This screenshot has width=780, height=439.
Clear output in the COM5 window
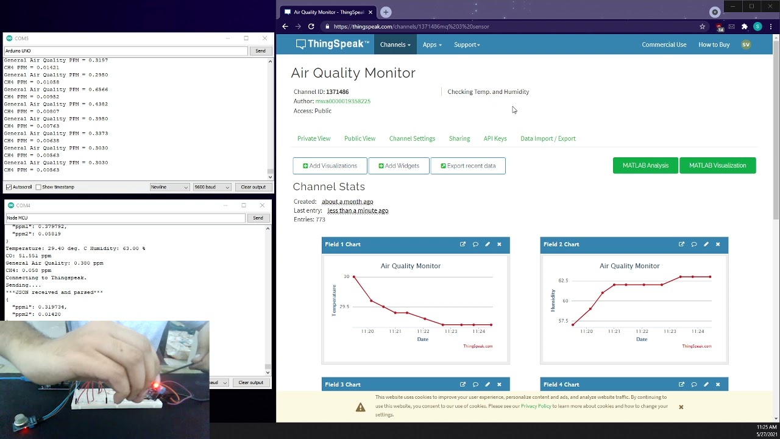point(253,187)
